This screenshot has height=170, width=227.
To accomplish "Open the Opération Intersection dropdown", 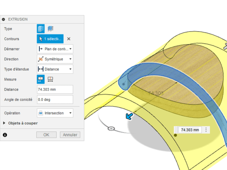I will [x=55, y=113].
